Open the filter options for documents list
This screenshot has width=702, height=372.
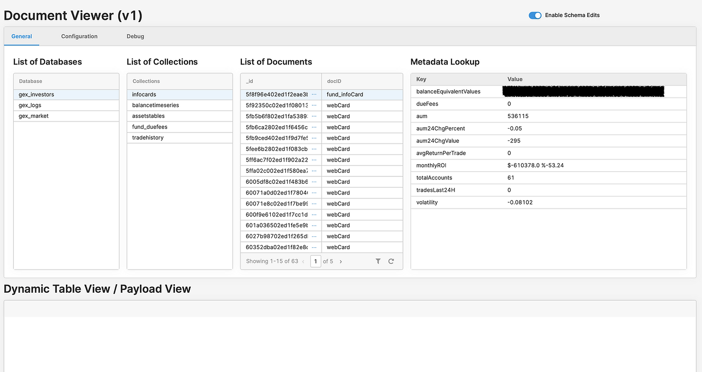tap(378, 261)
